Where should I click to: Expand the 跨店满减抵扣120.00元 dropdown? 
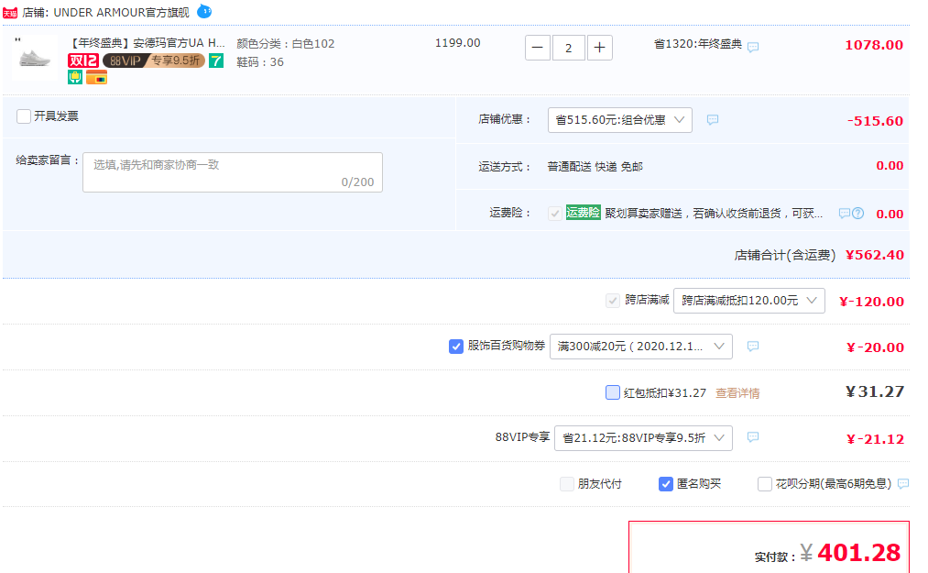(x=749, y=301)
